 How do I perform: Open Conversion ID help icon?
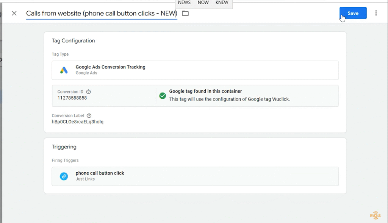click(88, 92)
